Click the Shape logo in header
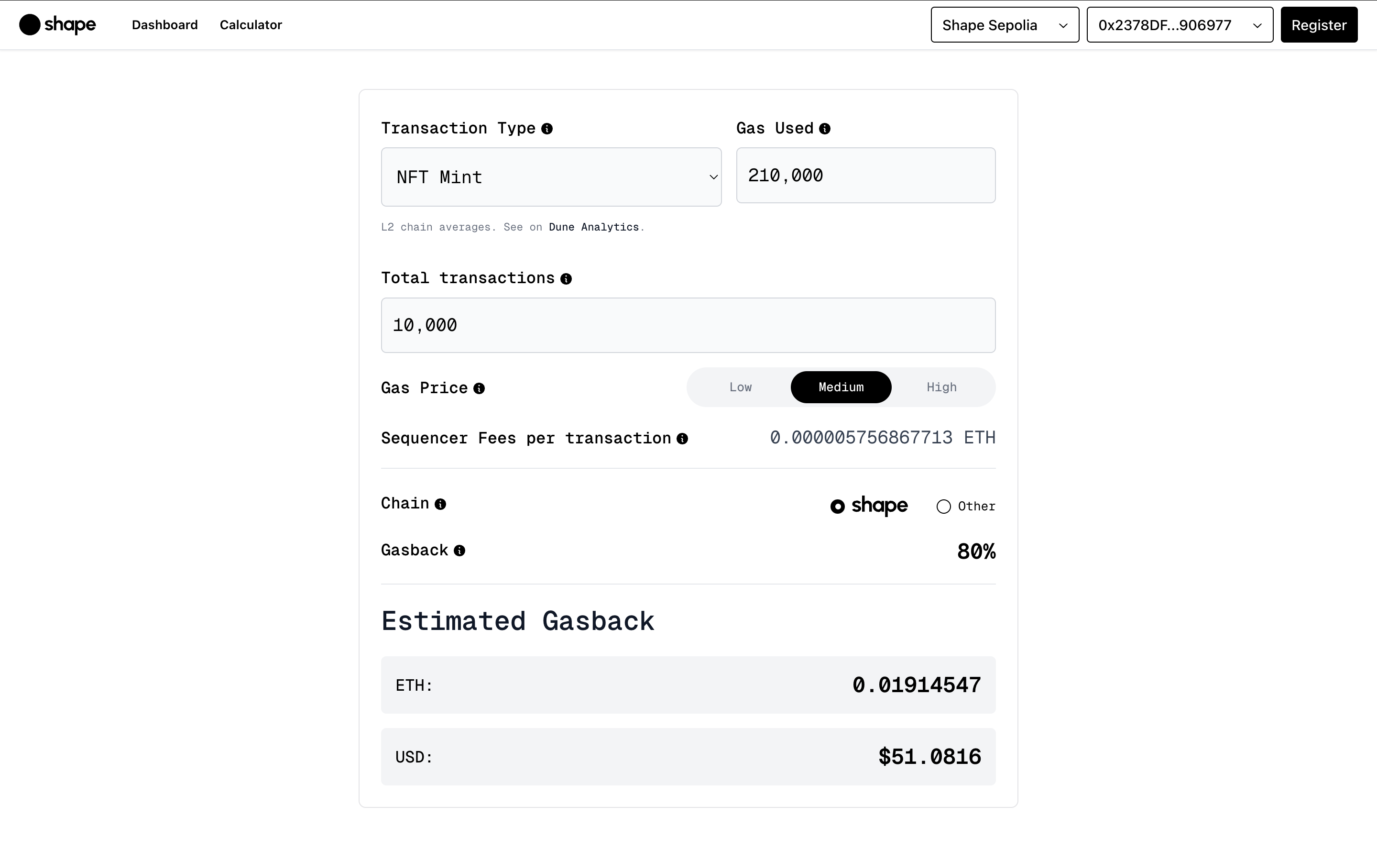 (x=57, y=24)
